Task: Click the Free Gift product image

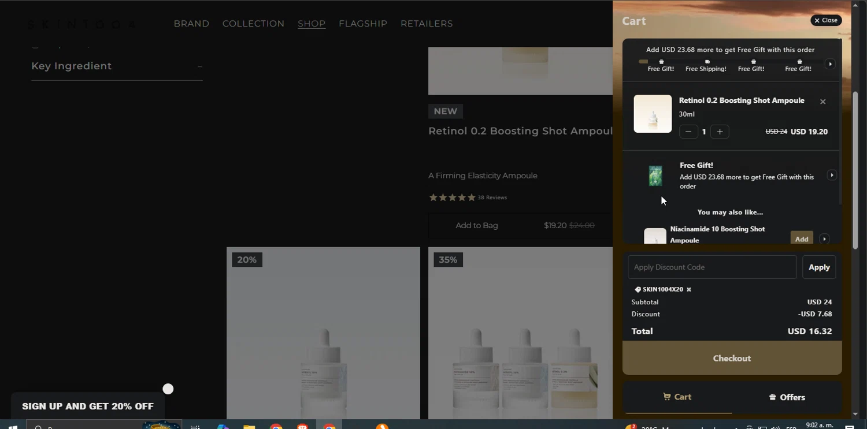Action: (655, 176)
